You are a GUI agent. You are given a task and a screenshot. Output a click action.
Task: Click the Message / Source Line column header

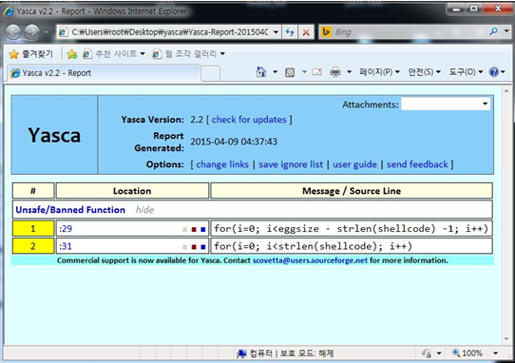point(352,191)
